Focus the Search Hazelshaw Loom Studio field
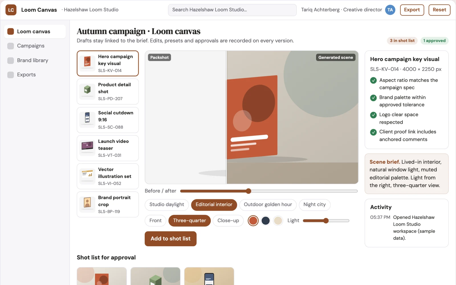456x285 pixels. click(x=232, y=10)
